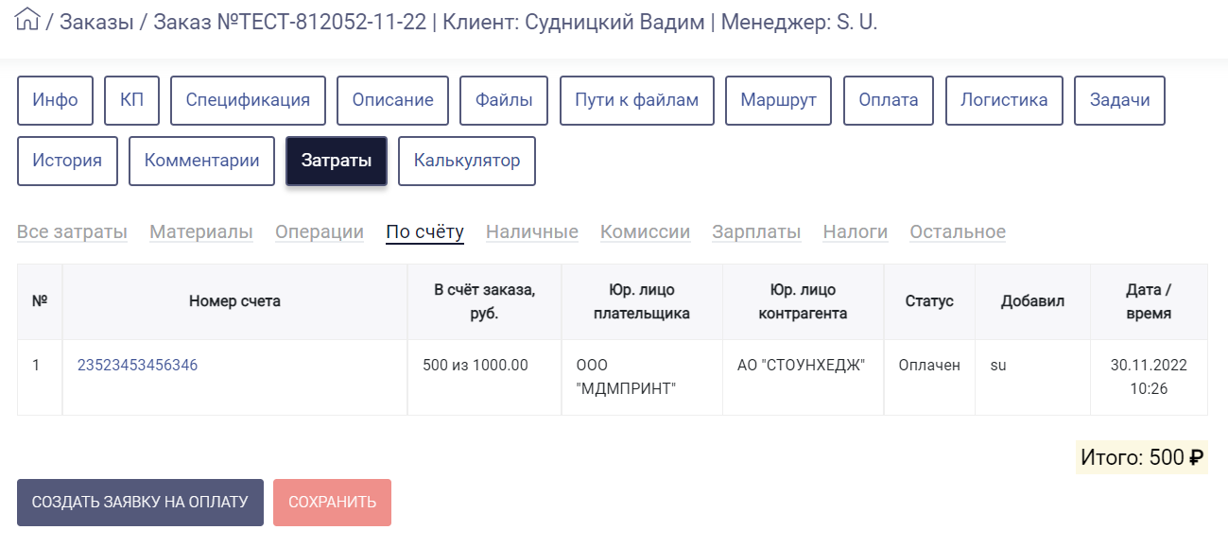This screenshot has height=547, width=1228.
Task: Select the Логистика tab
Action: pos(1004,100)
